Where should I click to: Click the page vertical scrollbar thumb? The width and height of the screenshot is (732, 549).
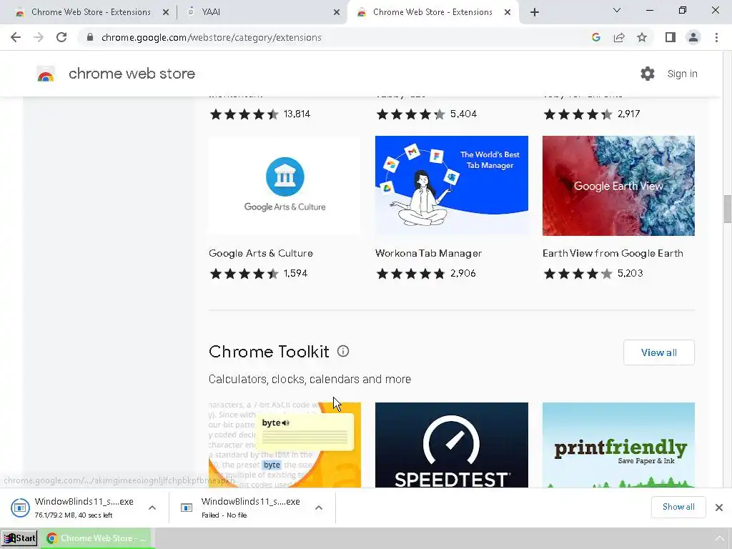coord(727,209)
